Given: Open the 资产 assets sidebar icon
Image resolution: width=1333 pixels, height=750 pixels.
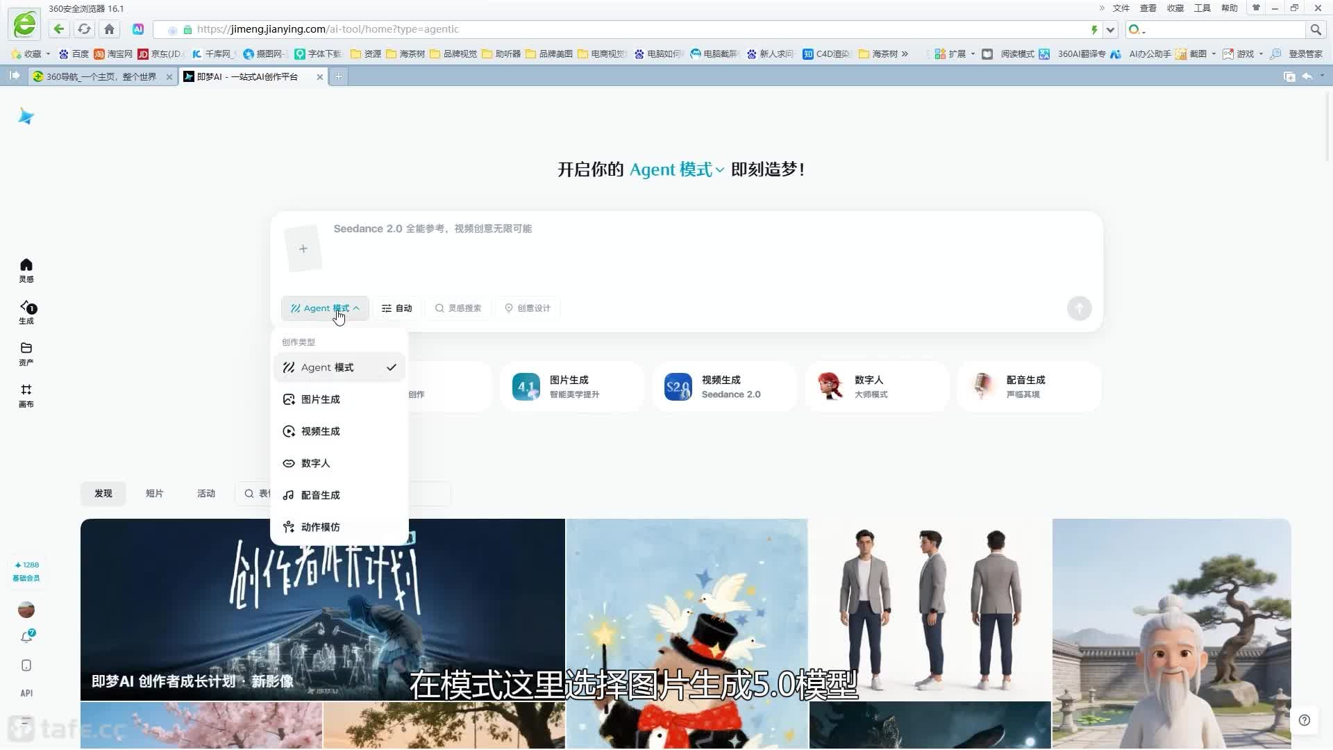Looking at the screenshot, I should (26, 353).
